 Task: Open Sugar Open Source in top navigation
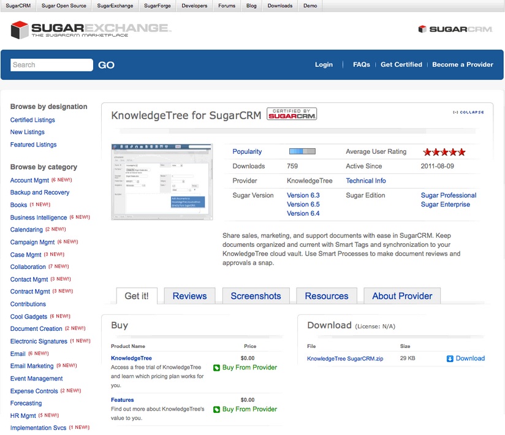click(x=64, y=6)
